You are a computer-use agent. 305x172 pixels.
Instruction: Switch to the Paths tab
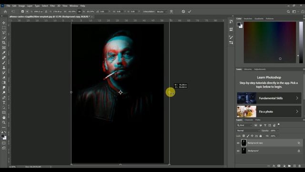click(x=258, y=120)
